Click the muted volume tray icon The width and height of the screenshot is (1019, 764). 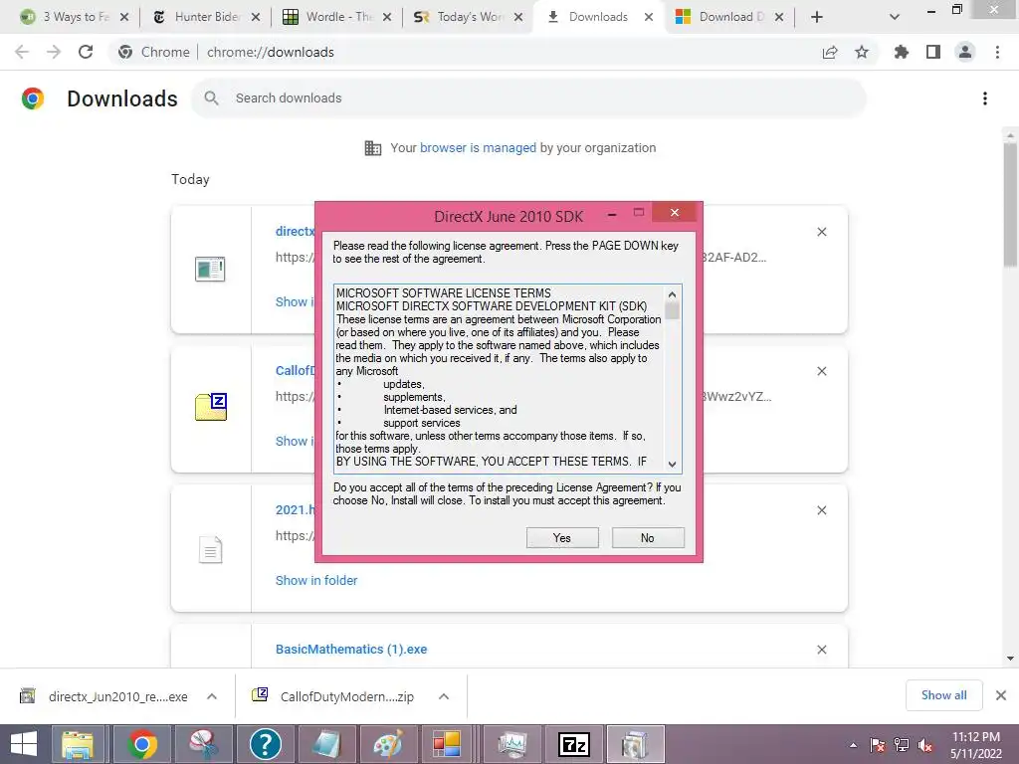pos(925,745)
